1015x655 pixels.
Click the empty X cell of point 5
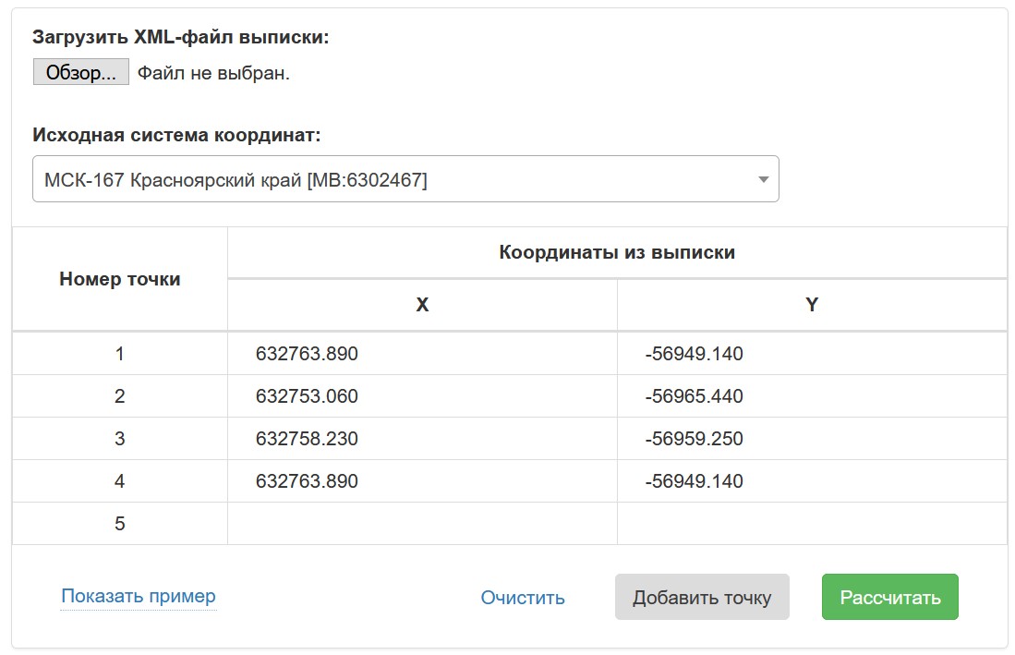point(421,522)
